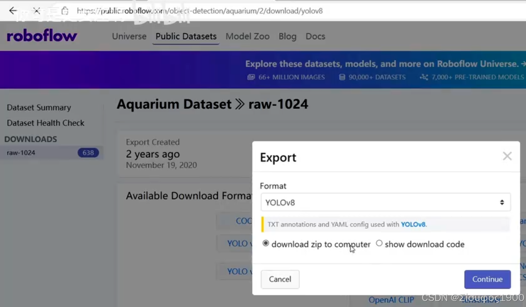Viewport: 526px width, 307px height.
Task: Open the Docs page
Action: 315,36
